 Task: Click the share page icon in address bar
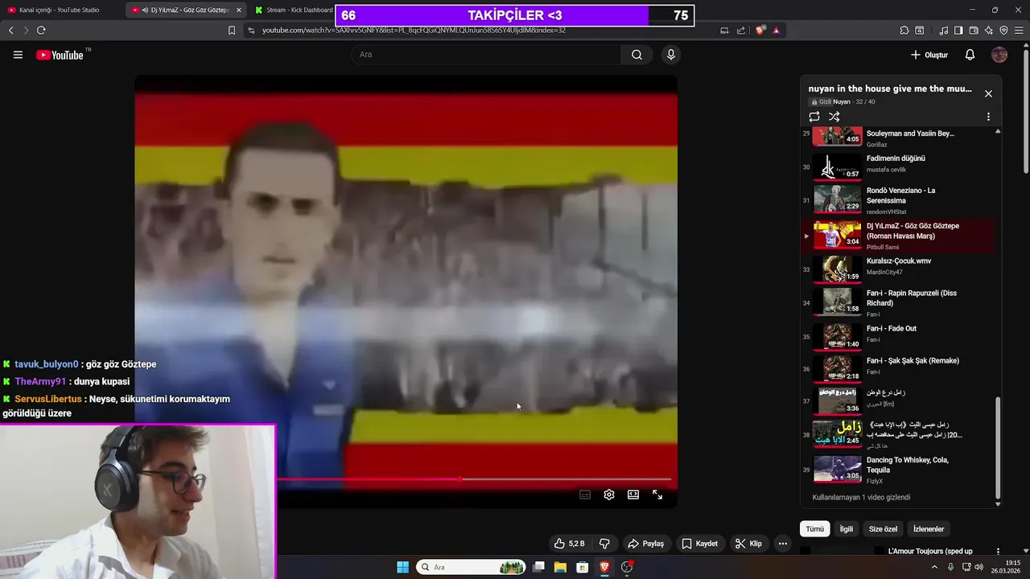(741, 31)
